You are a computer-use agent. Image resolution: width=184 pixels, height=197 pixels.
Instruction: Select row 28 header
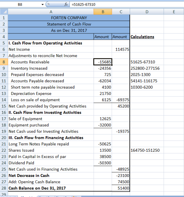pos(4,188)
